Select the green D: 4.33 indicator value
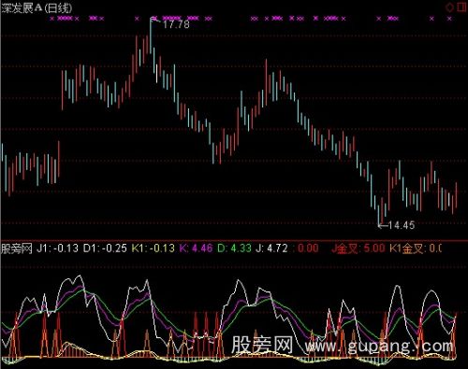This screenshot has height=369, width=468. click(x=234, y=248)
